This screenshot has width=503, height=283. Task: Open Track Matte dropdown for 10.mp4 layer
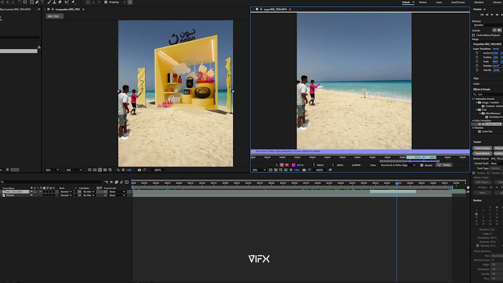(x=89, y=195)
